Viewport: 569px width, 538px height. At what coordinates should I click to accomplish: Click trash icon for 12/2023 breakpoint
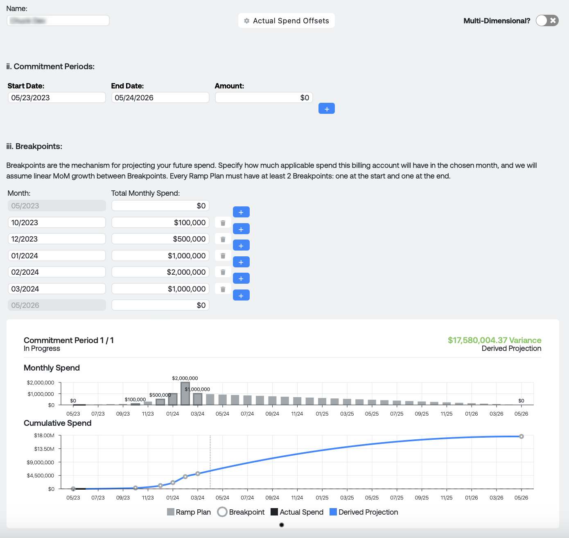pyautogui.click(x=223, y=239)
